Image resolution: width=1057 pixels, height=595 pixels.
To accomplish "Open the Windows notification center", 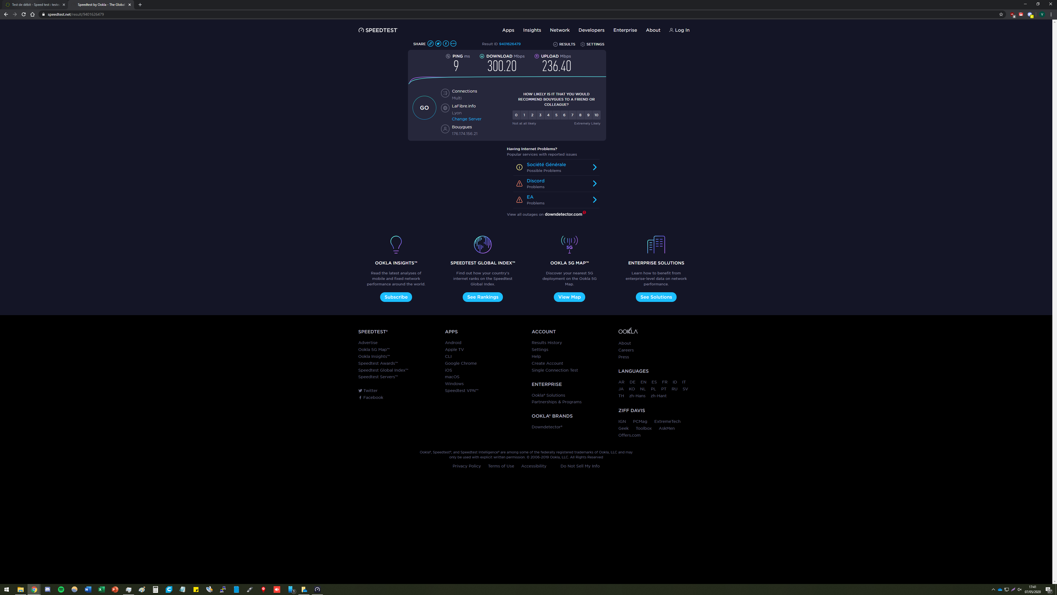I will point(1048,590).
